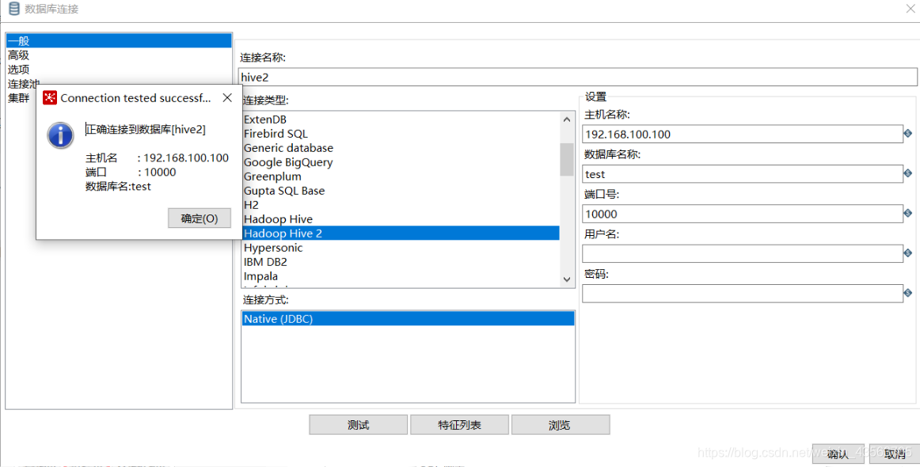Click variable icon beside 数据库名称 field
Screen dimensions: 920x467
909,173
